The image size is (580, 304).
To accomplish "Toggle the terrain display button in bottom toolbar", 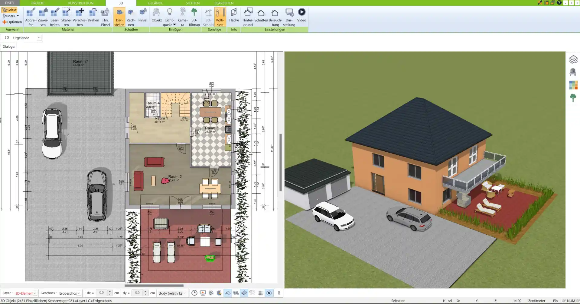I will click(236, 293).
